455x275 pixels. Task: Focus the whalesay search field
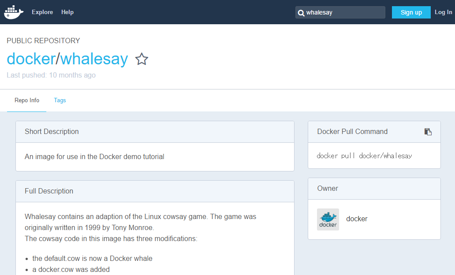(340, 12)
